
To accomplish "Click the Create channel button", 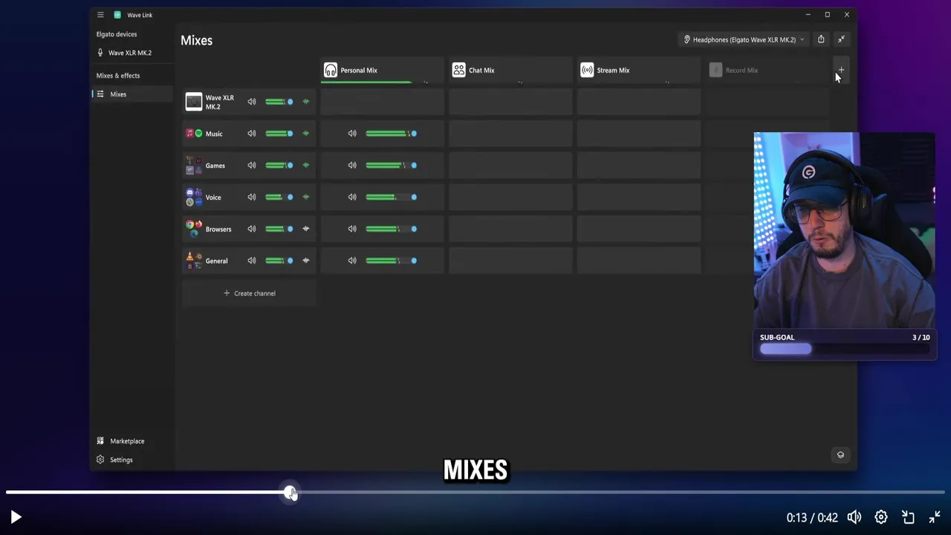I will tap(250, 293).
